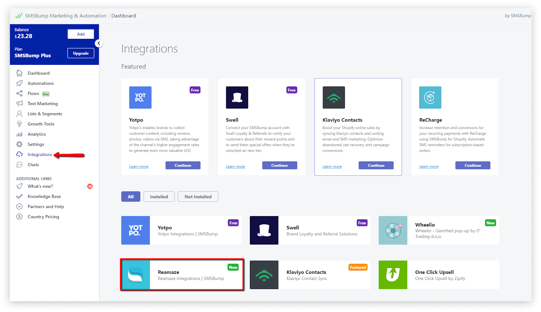Select the Installed filter tab

(159, 197)
